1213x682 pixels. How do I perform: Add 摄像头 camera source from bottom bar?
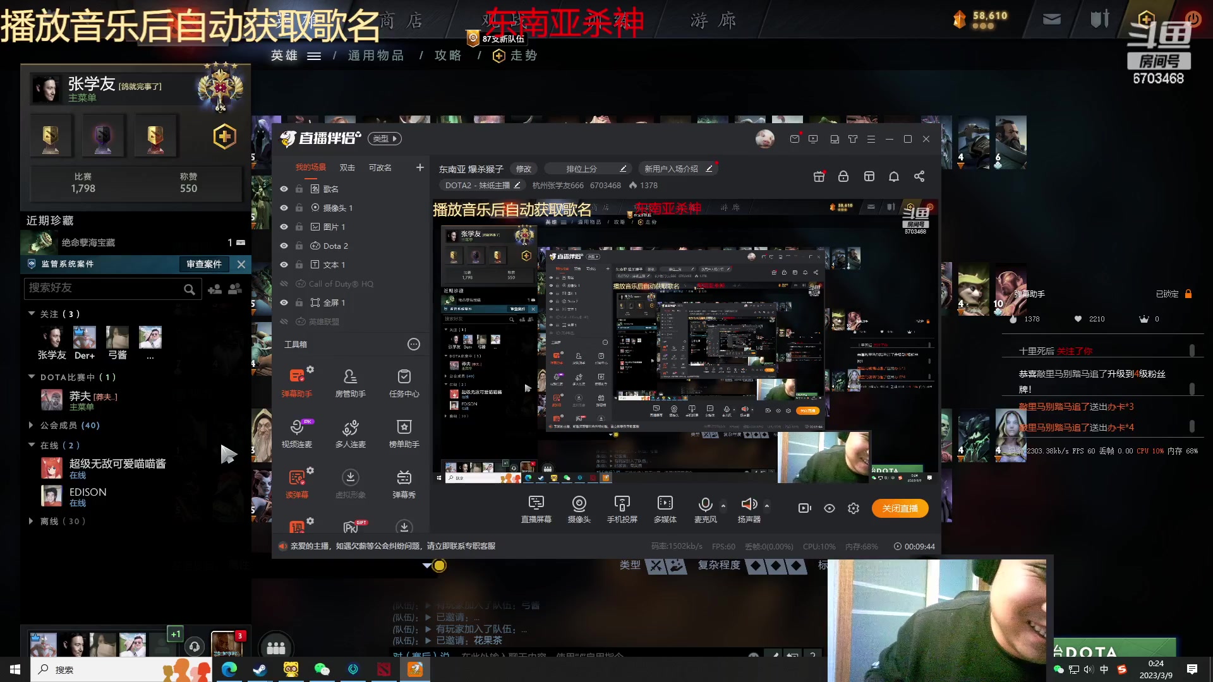tap(579, 509)
